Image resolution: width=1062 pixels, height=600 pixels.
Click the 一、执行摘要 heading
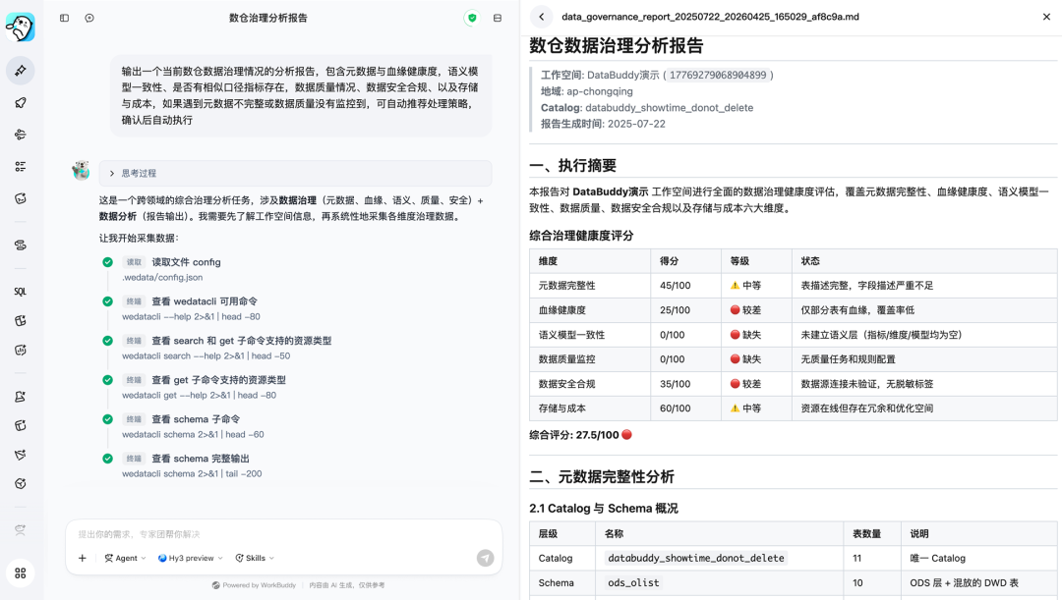pos(573,166)
